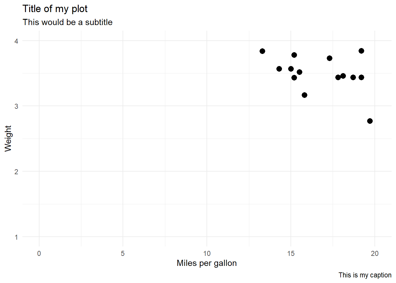396x283 pixels.
Task: Click y-axis tick label 2
Action: (16, 172)
